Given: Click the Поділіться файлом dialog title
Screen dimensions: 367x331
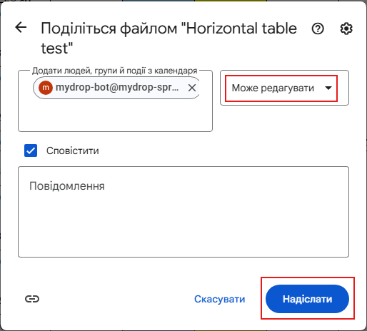Looking at the screenshot, I should pyautogui.click(x=169, y=39).
